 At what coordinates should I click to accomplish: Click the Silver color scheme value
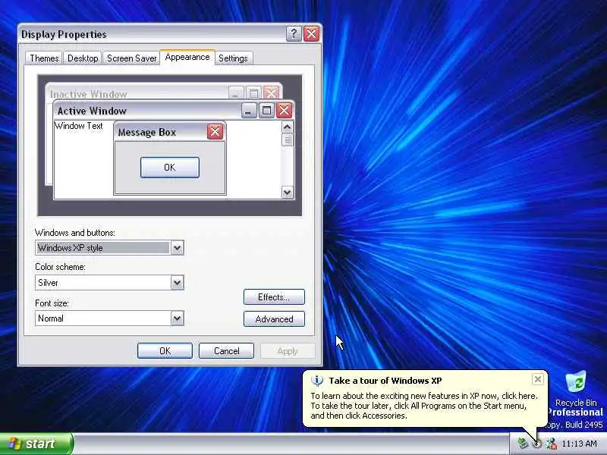[x=48, y=283]
